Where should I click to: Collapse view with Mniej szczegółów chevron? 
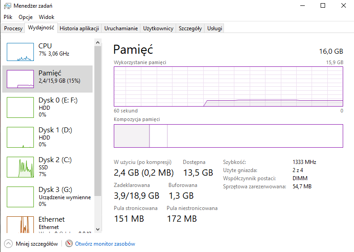coord(8,244)
